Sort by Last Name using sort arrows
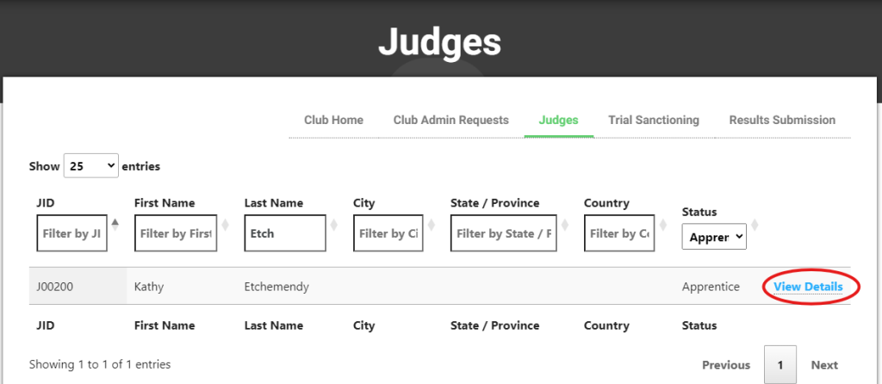Screen dimensions: 882x384 pos(335,226)
